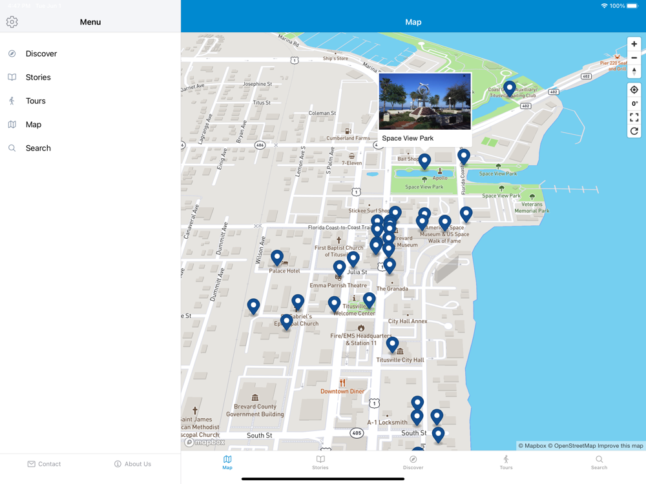Toggle fullscreen map view

click(634, 117)
